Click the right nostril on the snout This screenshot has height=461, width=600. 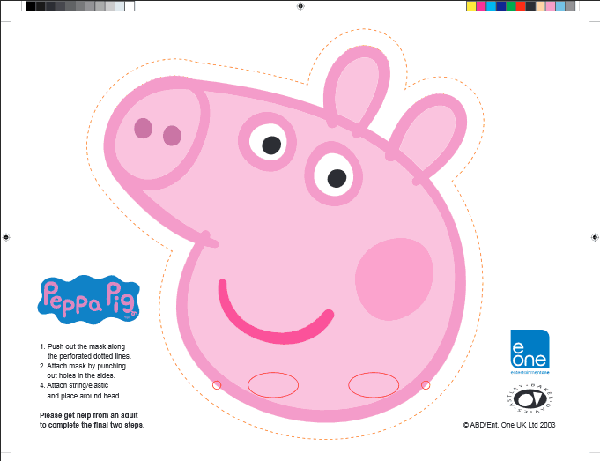click(172, 136)
